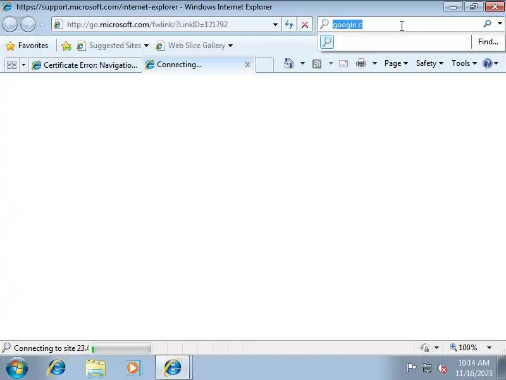This screenshot has height=380, width=506.
Task: Open the Favorites center
Action: 27,46
